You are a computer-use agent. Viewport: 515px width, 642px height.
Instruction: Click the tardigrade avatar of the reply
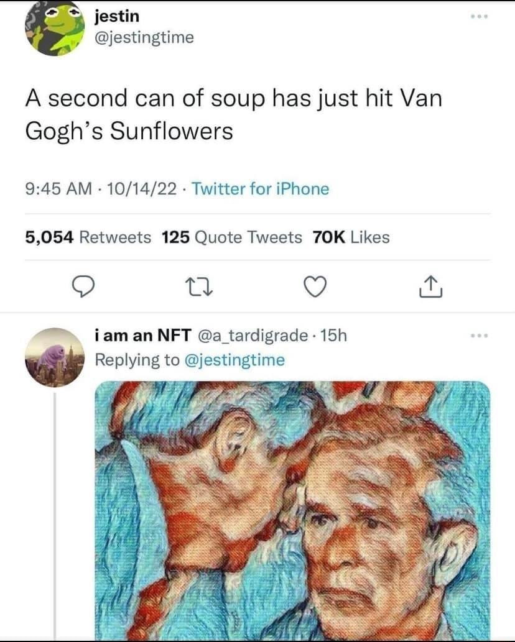(x=53, y=354)
